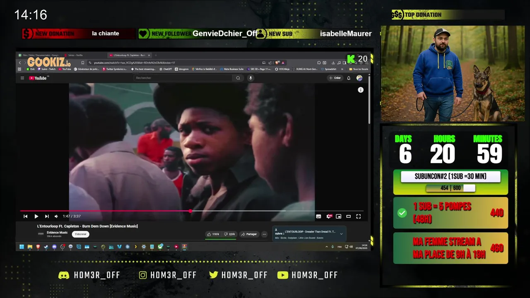
Task: Open the Evidence Music channel link
Action: tap(57, 233)
